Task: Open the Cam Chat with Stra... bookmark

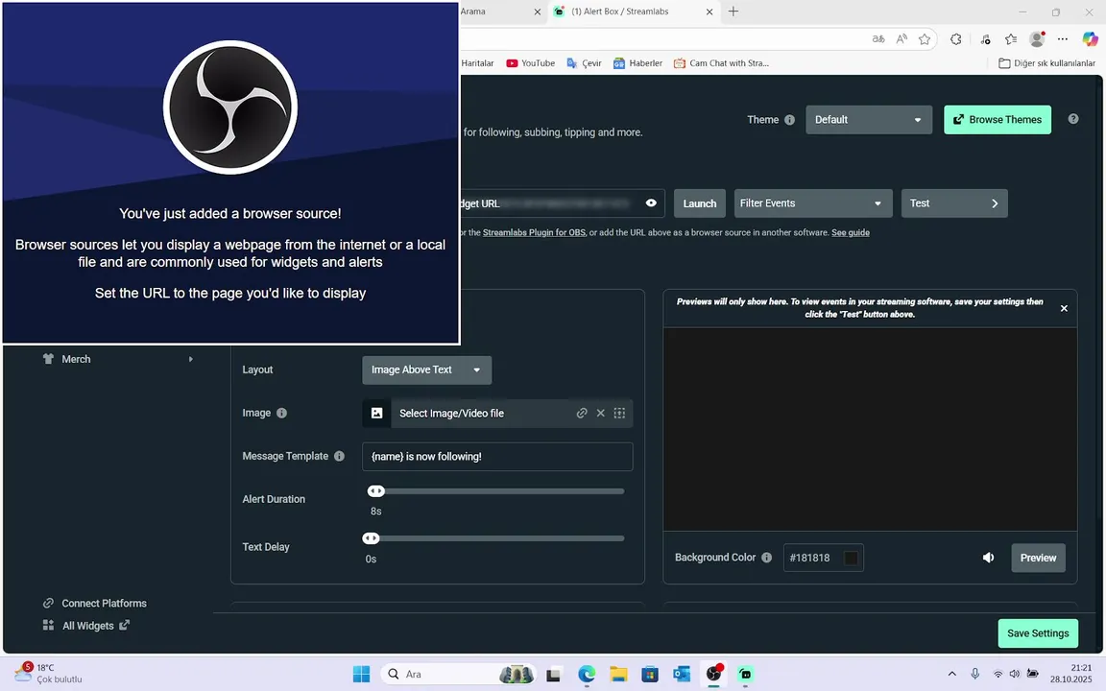Action: click(x=721, y=62)
